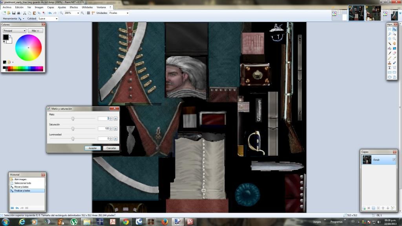The height and width of the screenshot is (226, 402).
Task: Select the Text tool
Action: pos(389,67)
